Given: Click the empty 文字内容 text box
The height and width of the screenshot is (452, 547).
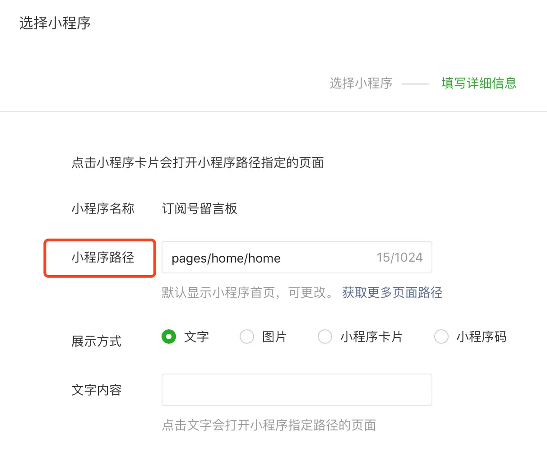Looking at the screenshot, I should 297,390.
